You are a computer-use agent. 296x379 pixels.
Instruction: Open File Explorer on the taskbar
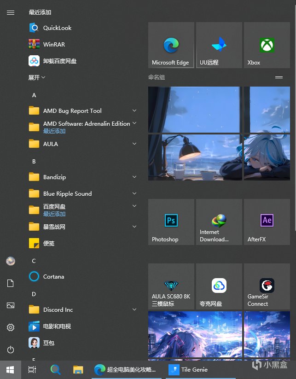pyautogui.click(x=78, y=370)
